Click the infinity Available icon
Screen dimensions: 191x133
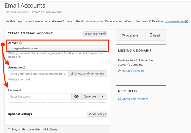point(124,35)
